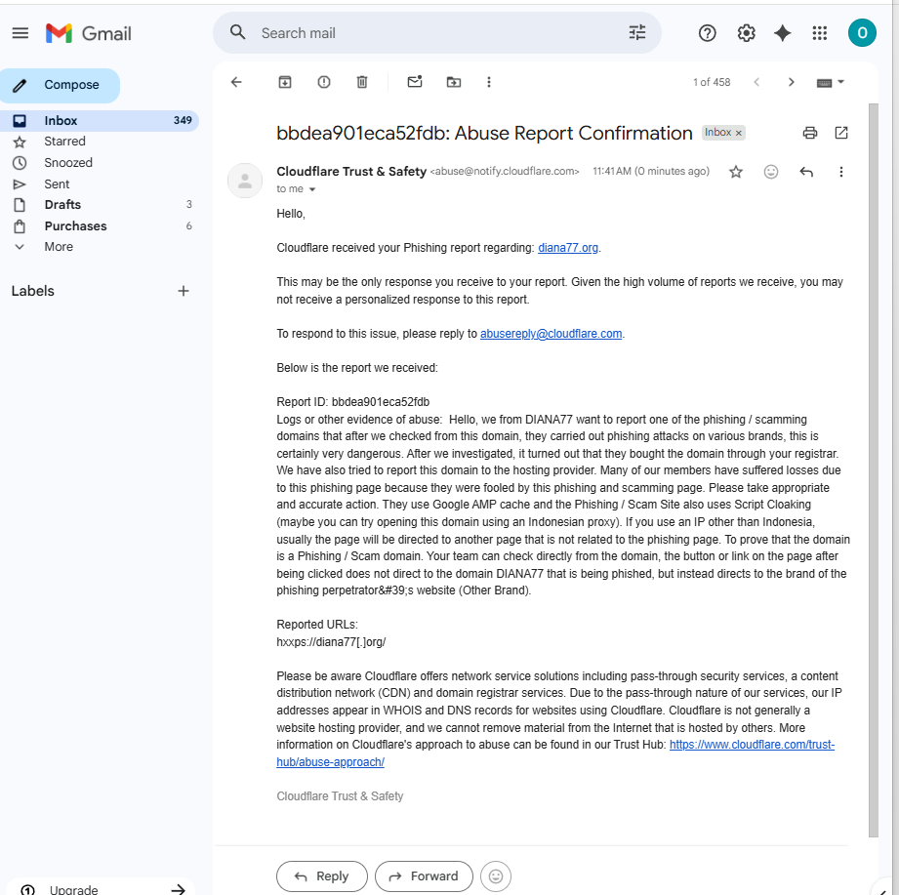Open input tools keyboard dropdown
The width and height of the screenshot is (899, 895).
(831, 83)
